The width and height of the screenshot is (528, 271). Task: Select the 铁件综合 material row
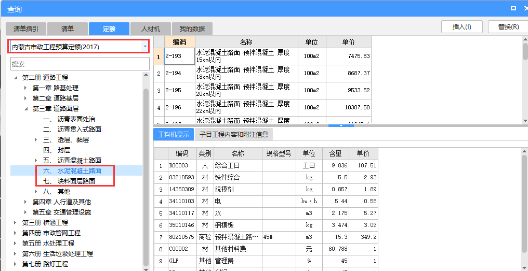click(x=266, y=177)
